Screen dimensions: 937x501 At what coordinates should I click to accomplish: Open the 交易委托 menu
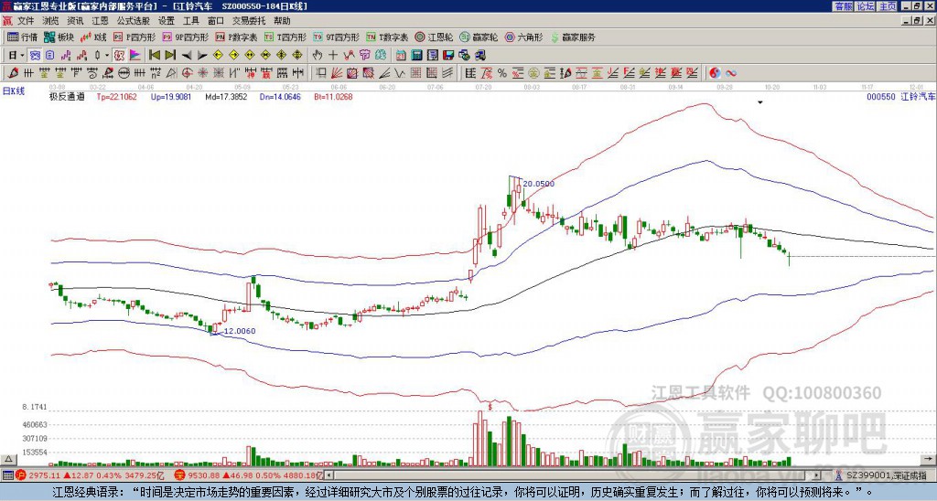(x=249, y=21)
